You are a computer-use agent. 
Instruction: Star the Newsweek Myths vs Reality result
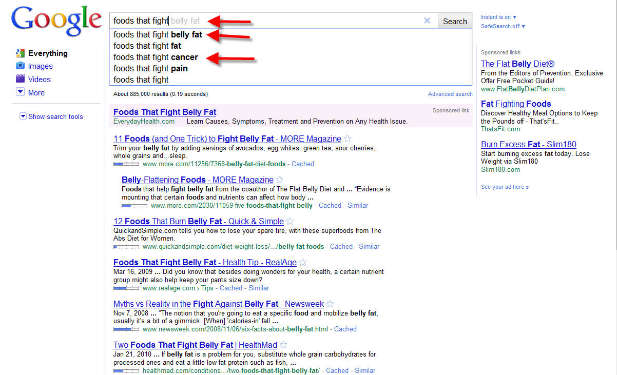[x=330, y=304]
